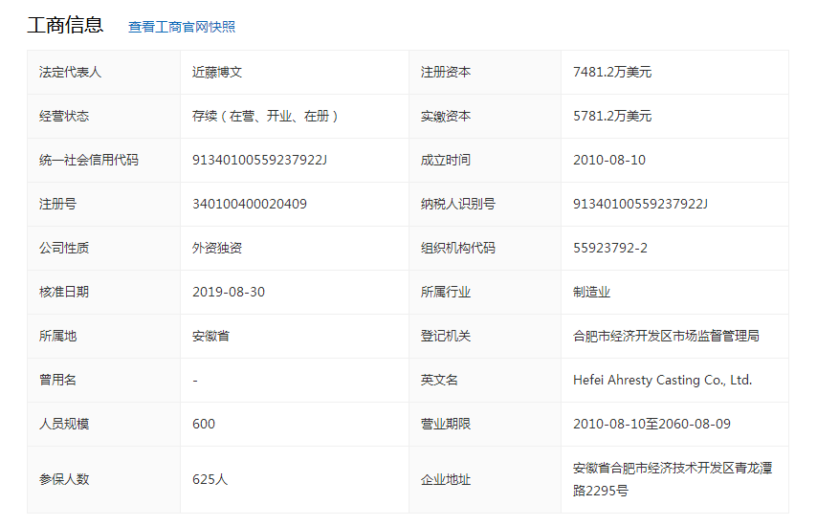The width and height of the screenshot is (817, 526).
Task: Click province value 安徽省
Action: click(x=210, y=336)
